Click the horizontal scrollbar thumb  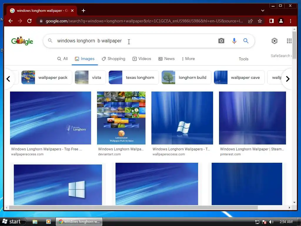pos(133,207)
